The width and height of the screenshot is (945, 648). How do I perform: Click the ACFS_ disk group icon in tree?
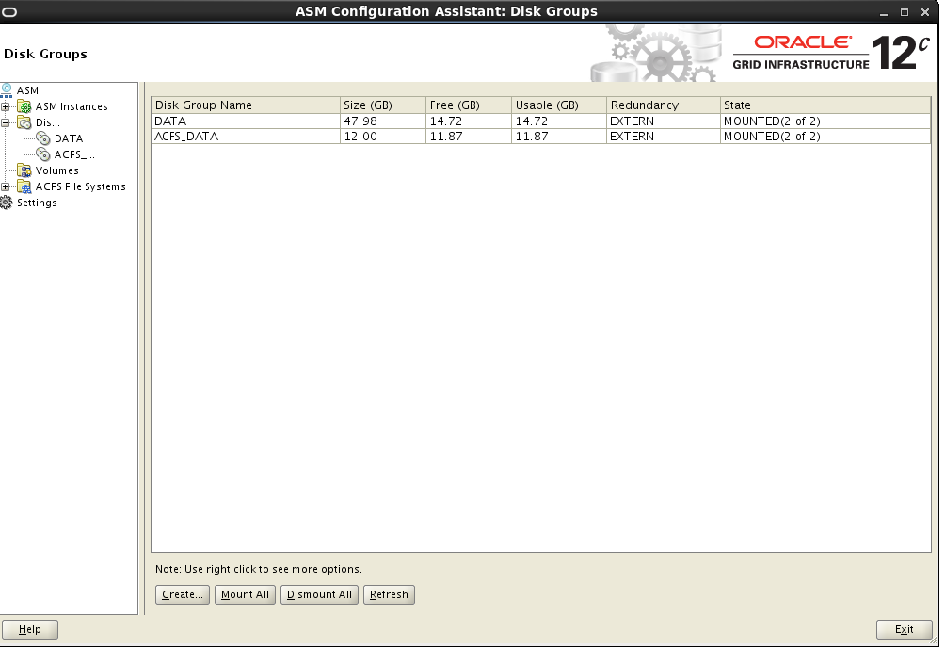[x=43, y=155]
